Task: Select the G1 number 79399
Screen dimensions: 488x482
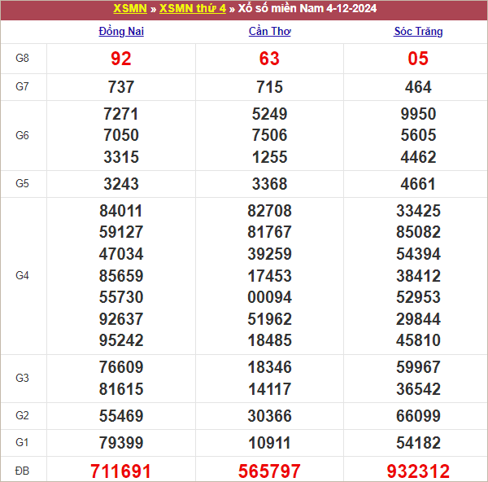Action: coord(121,443)
